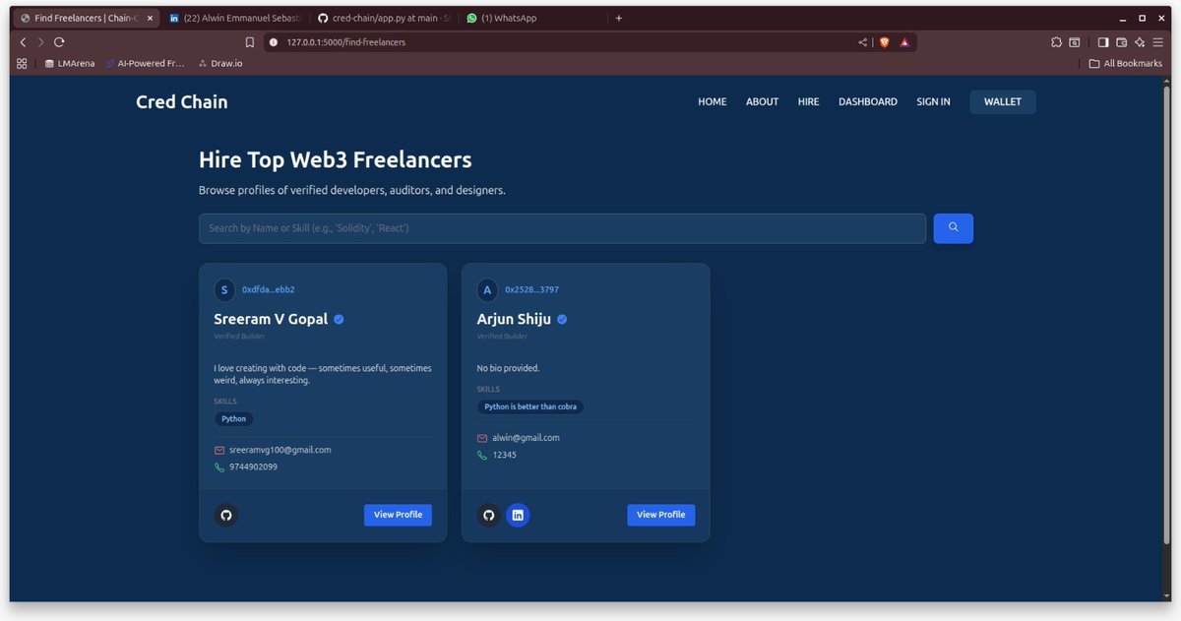The image size is (1181, 621).
Task: Click SIGN IN in the navbar
Action: 933,102
